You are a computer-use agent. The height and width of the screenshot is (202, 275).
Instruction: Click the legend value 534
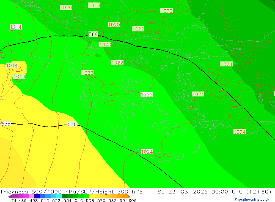(x=67, y=200)
